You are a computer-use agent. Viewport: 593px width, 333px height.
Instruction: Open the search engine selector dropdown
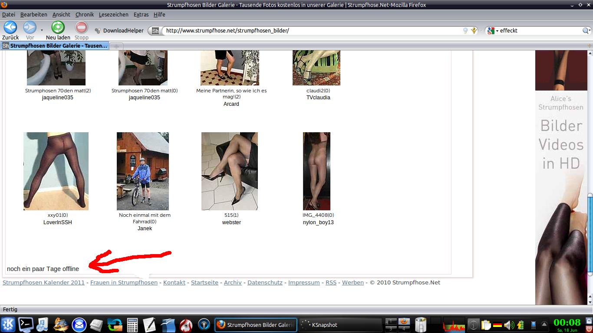492,31
